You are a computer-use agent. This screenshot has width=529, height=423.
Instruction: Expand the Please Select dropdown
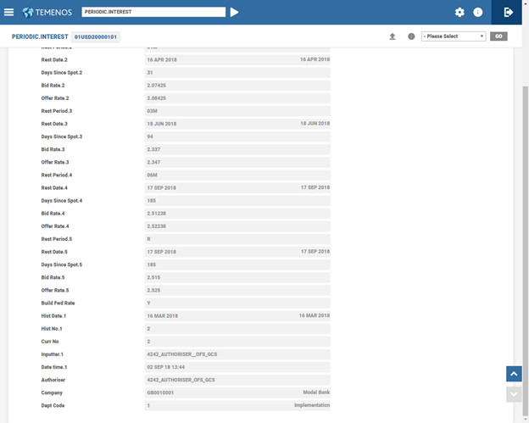click(x=453, y=36)
